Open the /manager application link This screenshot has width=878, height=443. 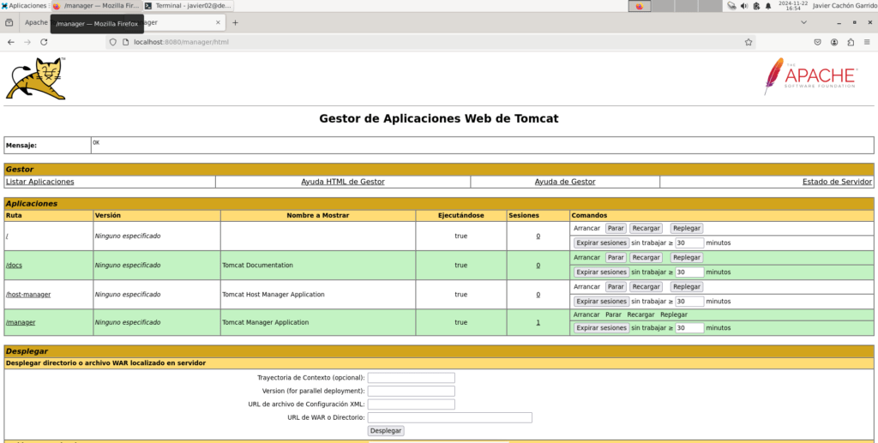[x=21, y=322]
